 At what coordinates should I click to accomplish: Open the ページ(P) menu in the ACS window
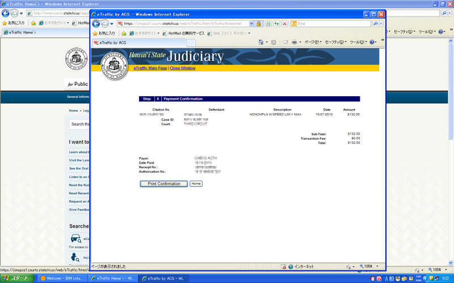coord(313,42)
